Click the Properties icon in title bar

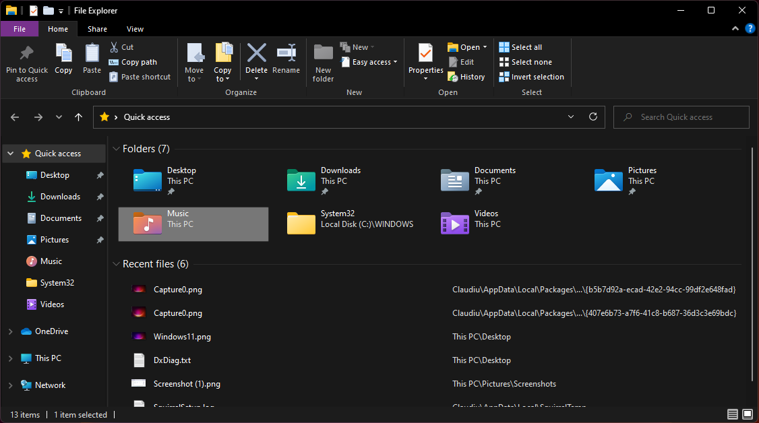(34, 10)
